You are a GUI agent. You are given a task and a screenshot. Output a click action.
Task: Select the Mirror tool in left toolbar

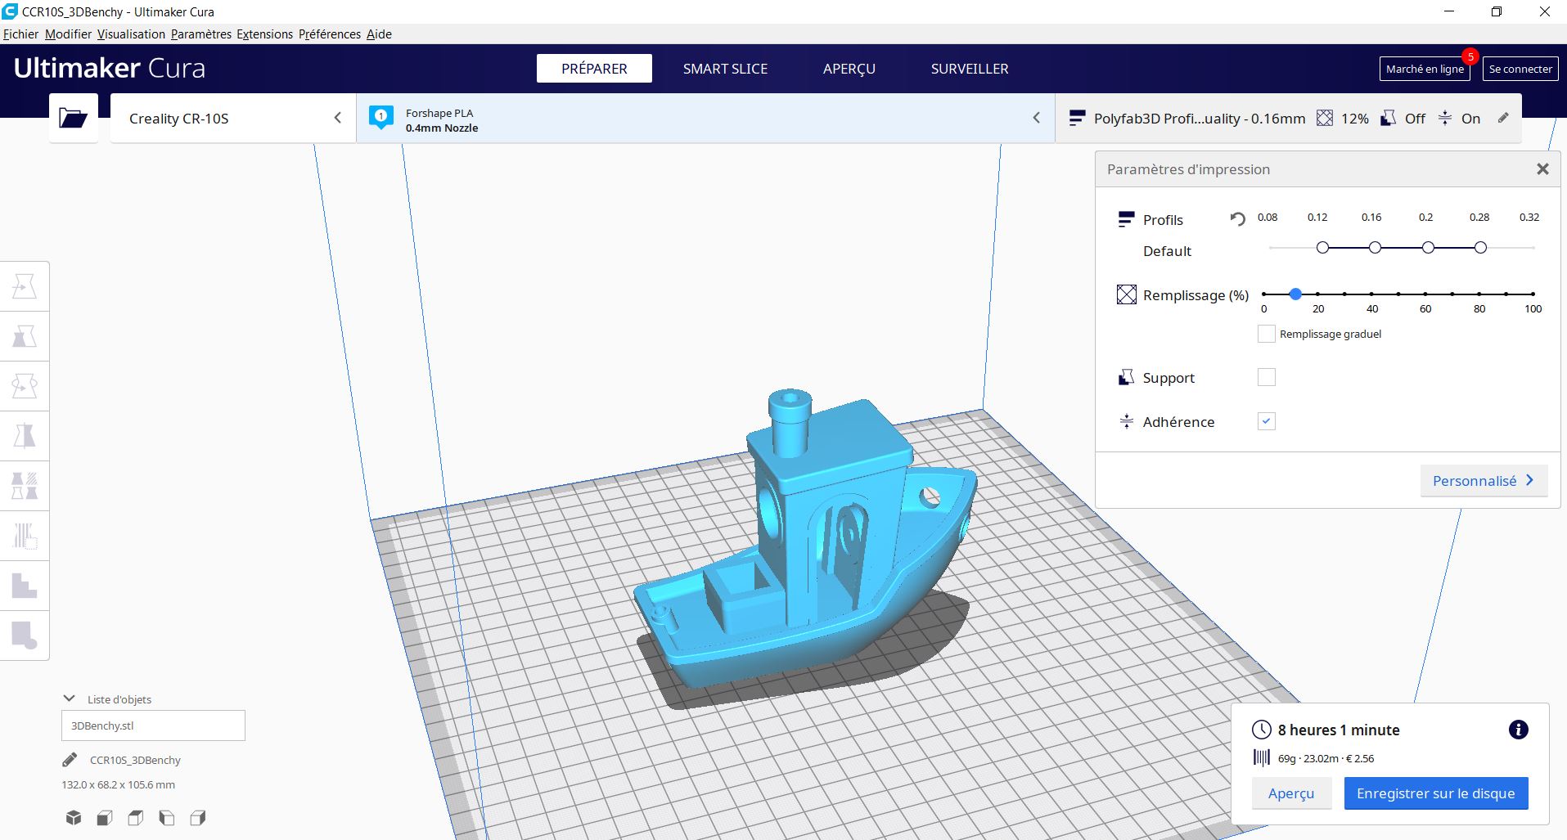[25, 436]
